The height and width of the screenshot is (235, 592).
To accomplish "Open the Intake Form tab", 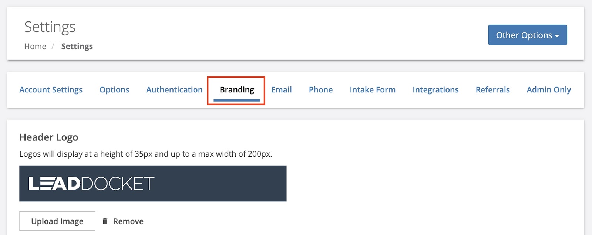I will pos(373,90).
